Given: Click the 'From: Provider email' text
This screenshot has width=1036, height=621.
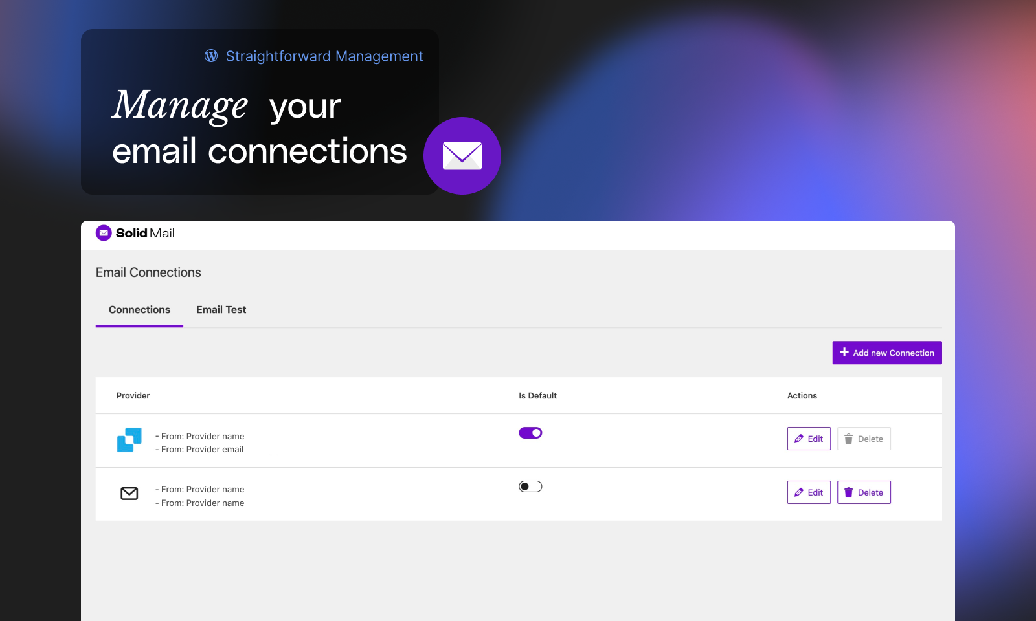Looking at the screenshot, I should coord(202,450).
